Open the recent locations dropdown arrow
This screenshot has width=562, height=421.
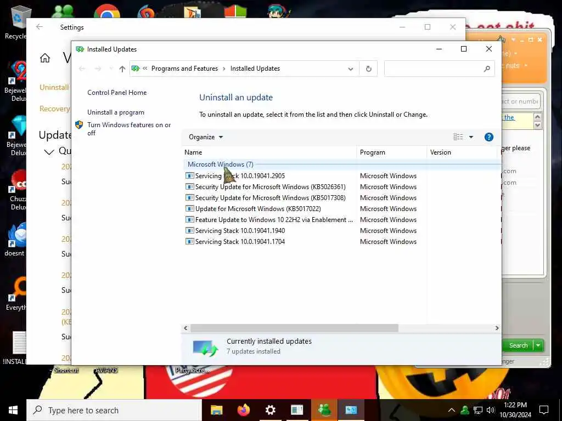tap(111, 69)
